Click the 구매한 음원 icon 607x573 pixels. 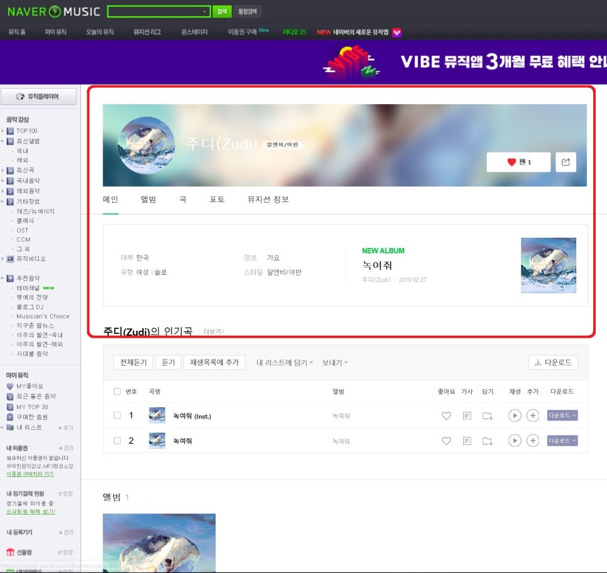pyautogui.click(x=10, y=417)
